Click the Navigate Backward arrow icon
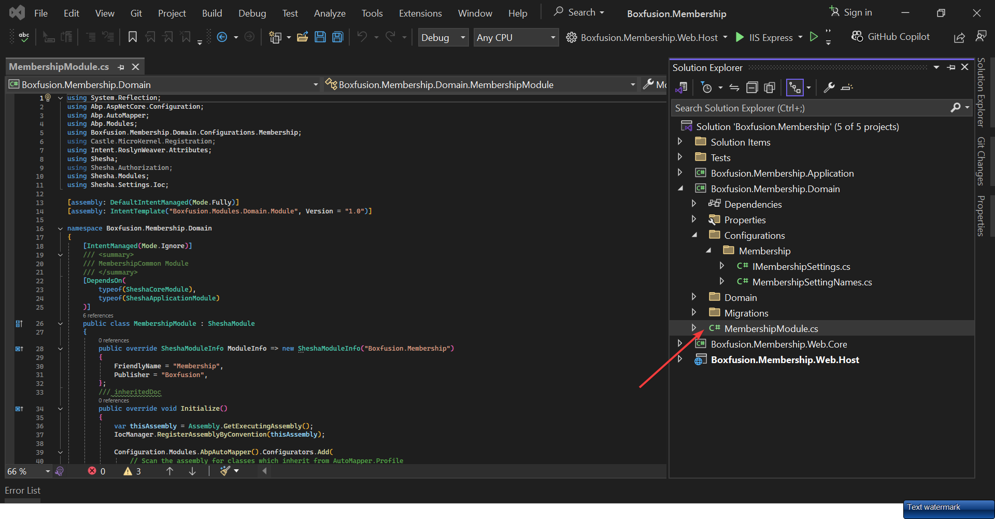Image resolution: width=995 pixels, height=519 pixels. (222, 37)
